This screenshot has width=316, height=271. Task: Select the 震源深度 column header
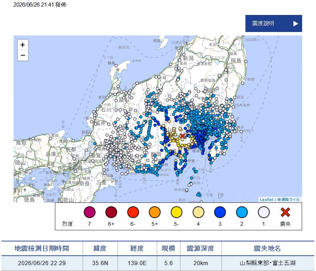pos(201,248)
